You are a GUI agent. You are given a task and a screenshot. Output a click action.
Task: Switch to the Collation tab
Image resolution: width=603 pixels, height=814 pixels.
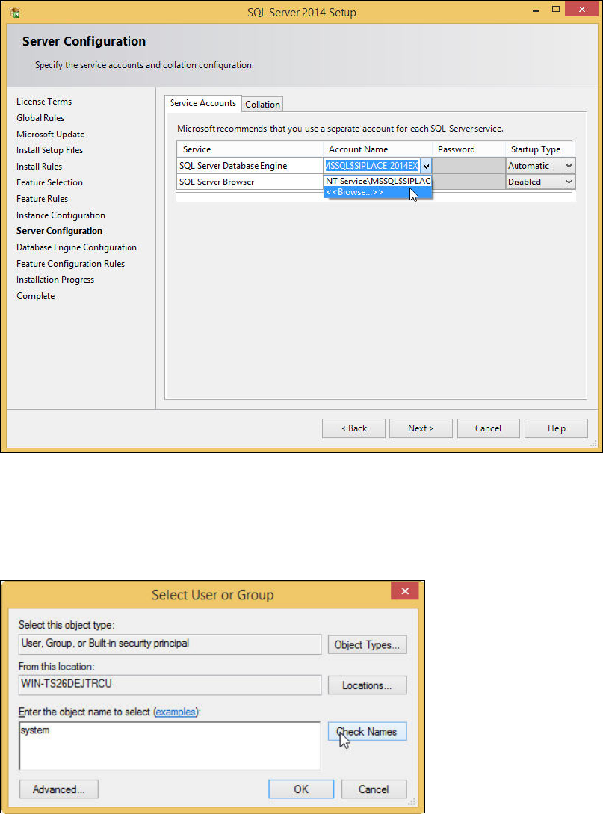pyautogui.click(x=262, y=105)
